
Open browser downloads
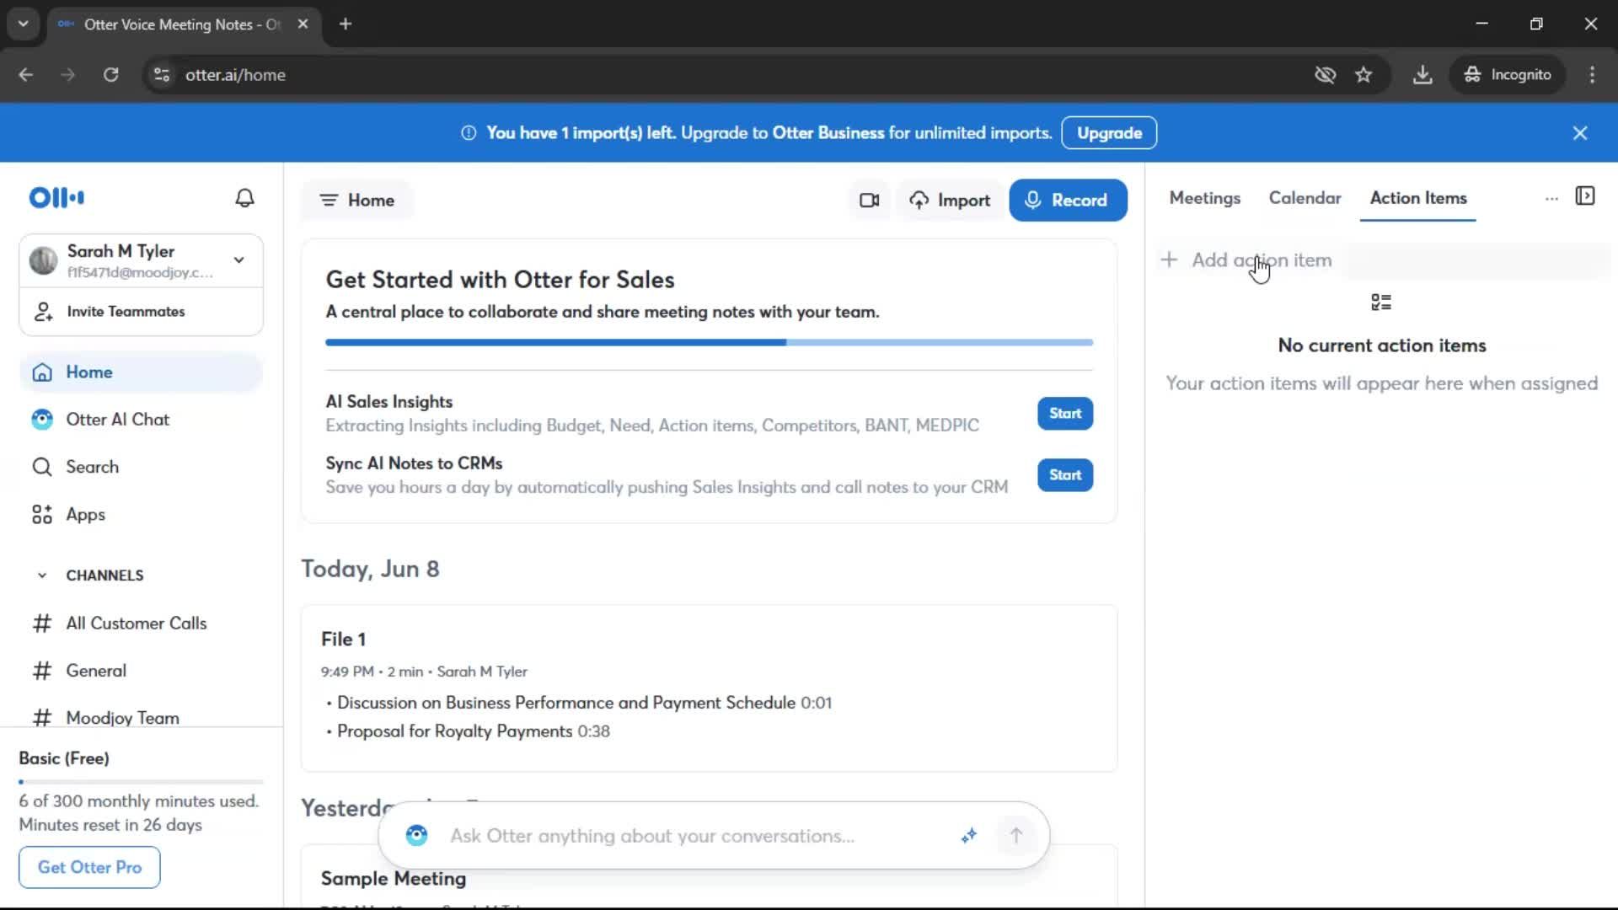pyautogui.click(x=1422, y=75)
